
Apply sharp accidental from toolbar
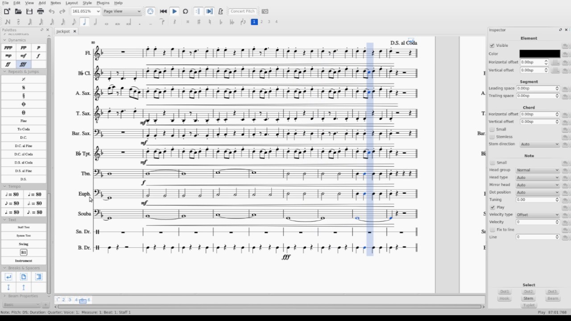coord(199,21)
